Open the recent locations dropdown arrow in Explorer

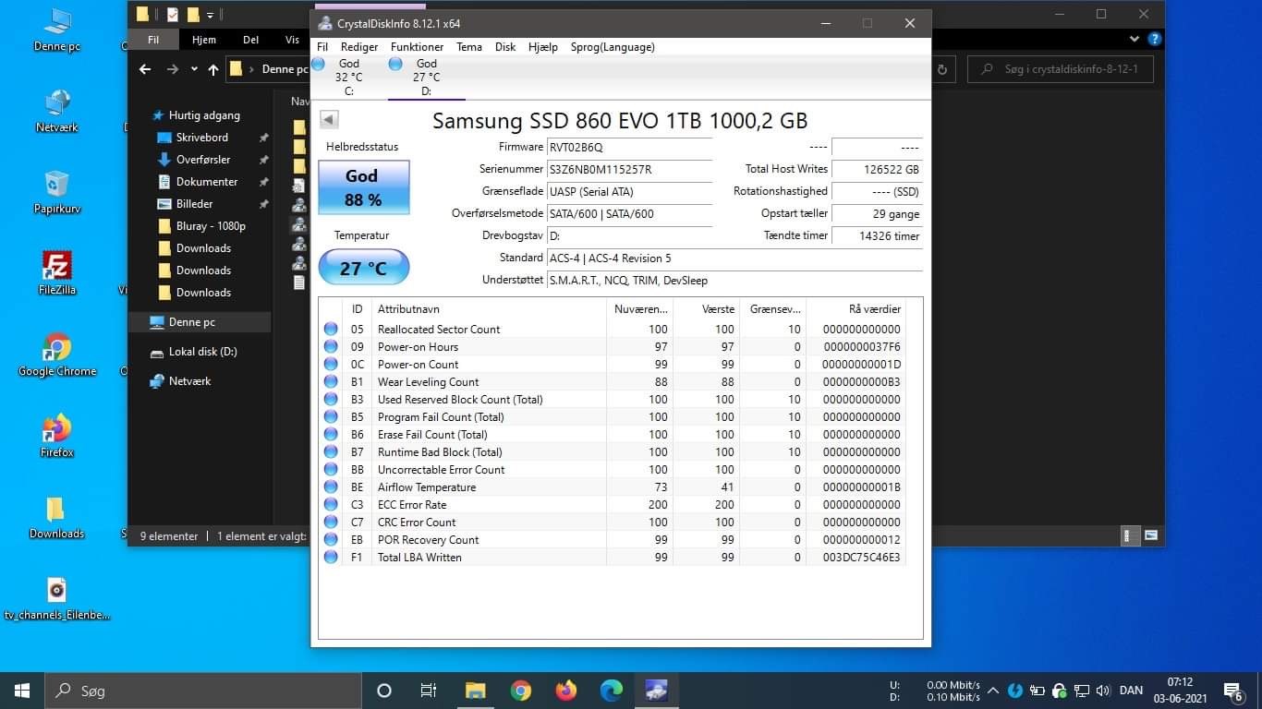click(x=194, y=69)
